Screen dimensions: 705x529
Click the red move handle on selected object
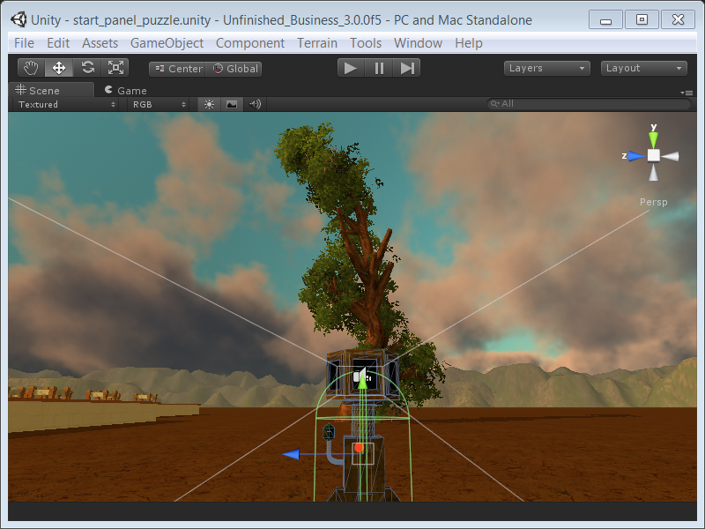click(x=360, y=448)
